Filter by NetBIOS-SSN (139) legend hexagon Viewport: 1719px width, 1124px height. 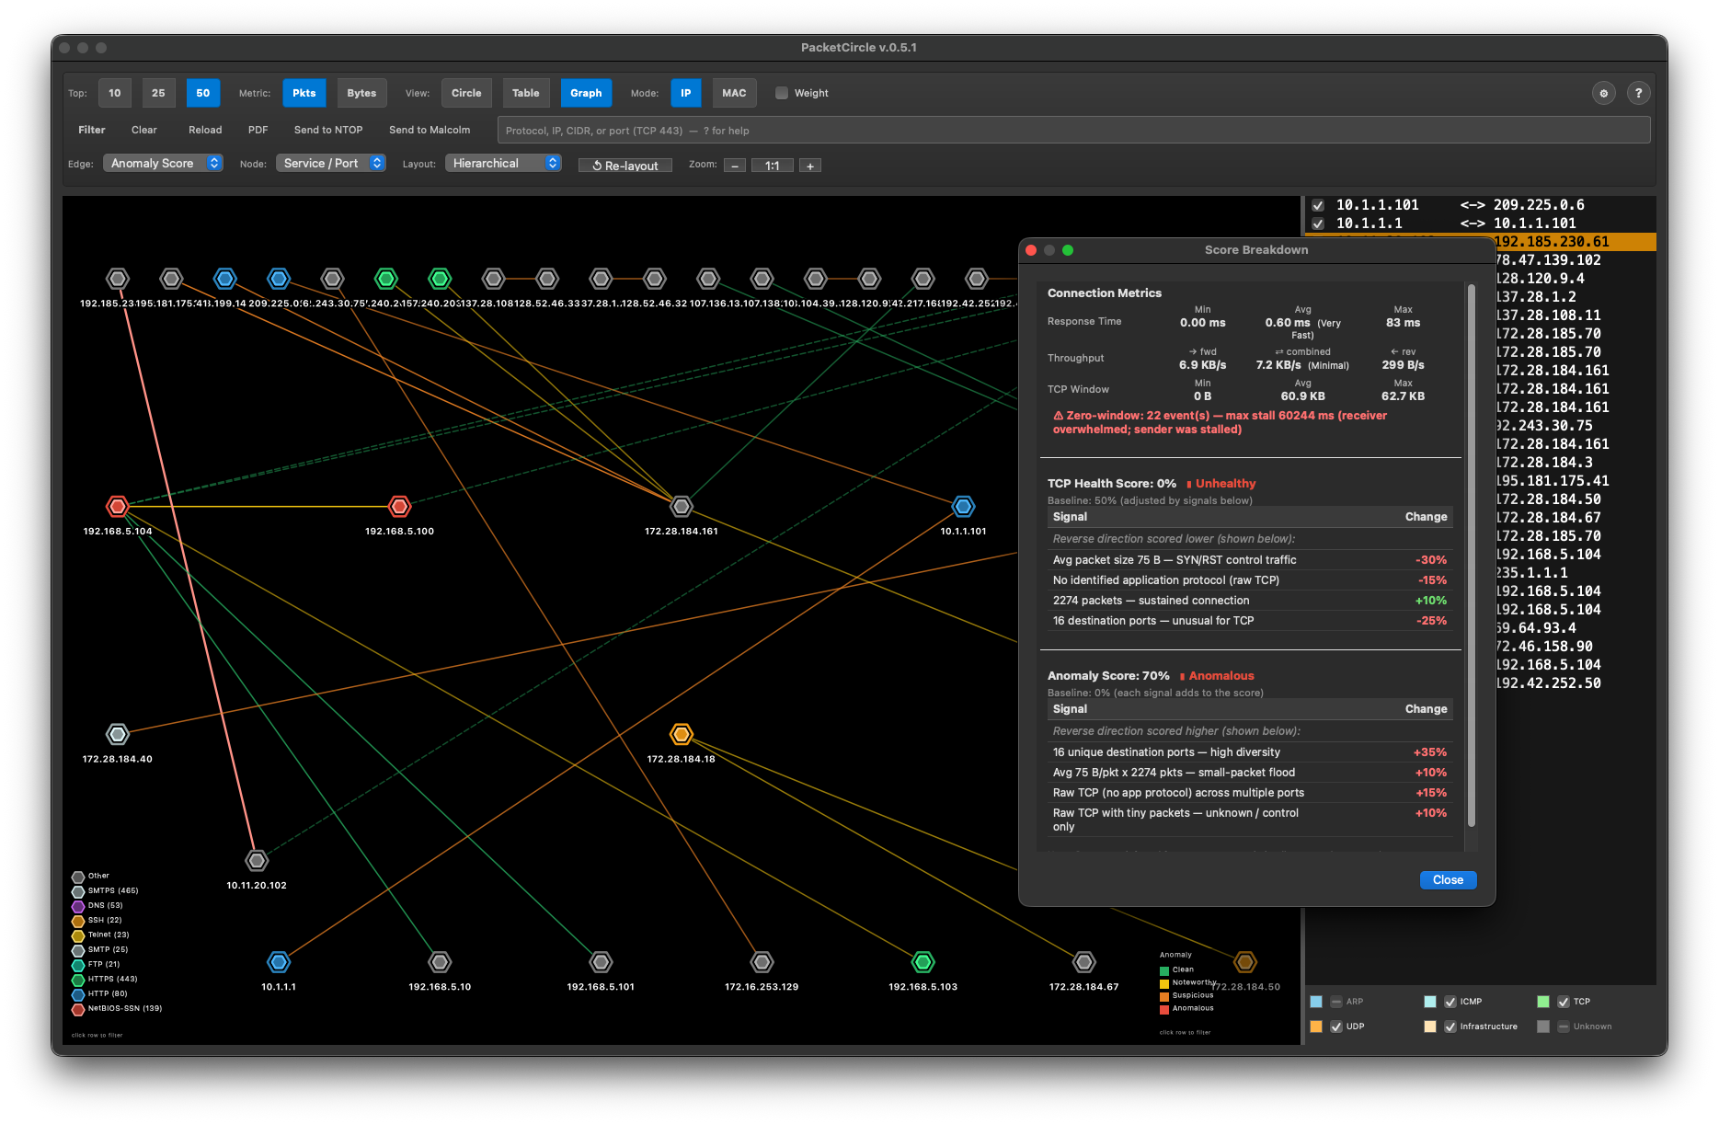click(x=78, y=1009)
